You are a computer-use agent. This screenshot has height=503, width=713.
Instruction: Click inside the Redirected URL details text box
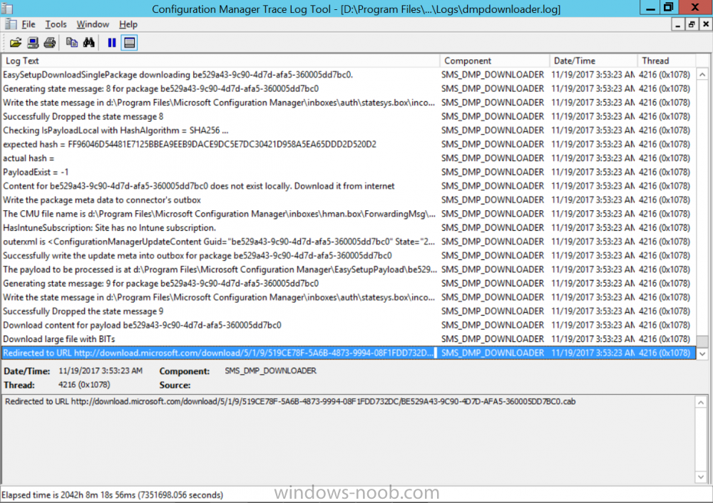(x=349, y=439)
